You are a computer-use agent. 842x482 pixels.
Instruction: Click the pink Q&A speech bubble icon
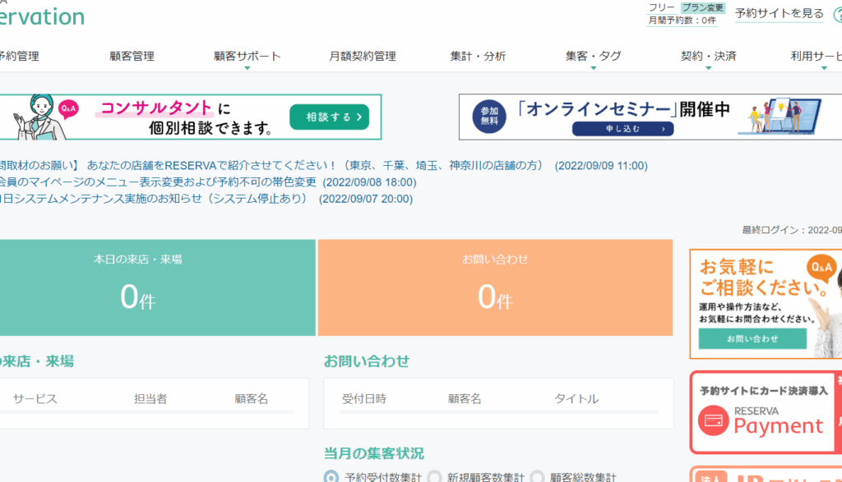68,108
